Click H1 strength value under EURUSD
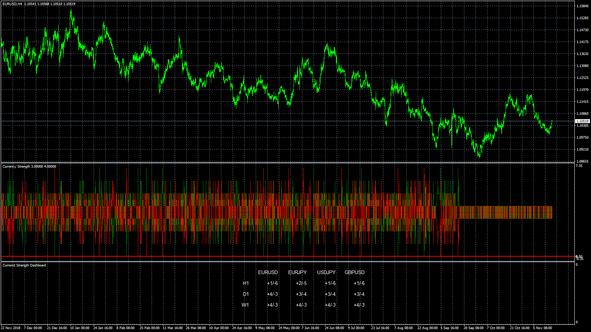Screen dimensions: 591x332 tap(272, 283)
